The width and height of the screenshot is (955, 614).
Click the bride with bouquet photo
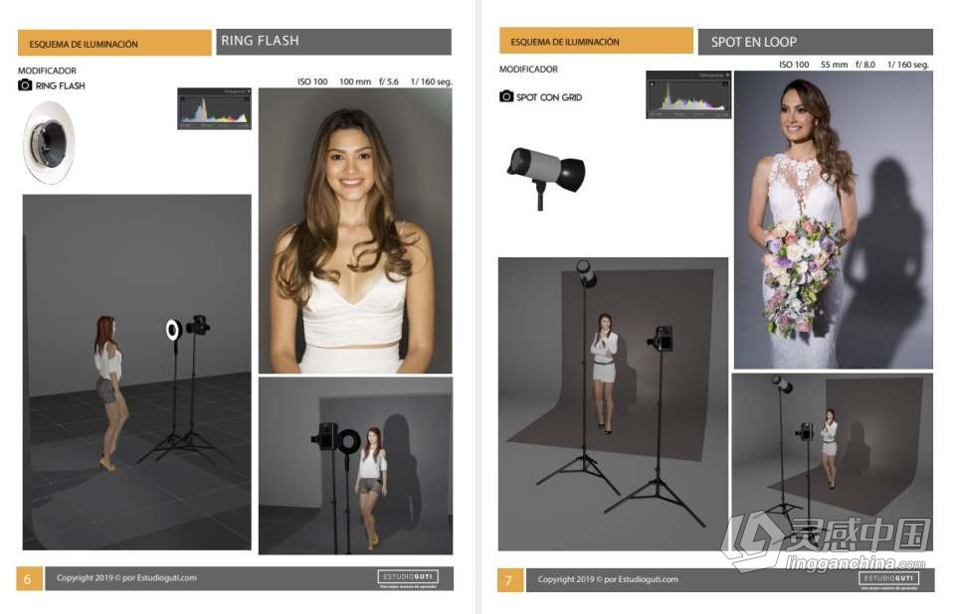pyautogui.click(x=834, y=221)
